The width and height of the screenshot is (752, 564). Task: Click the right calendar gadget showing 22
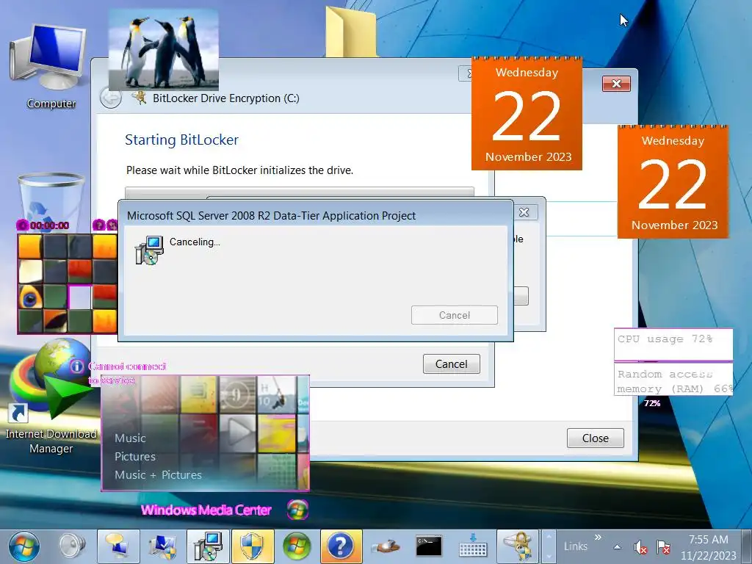[673, 182]
